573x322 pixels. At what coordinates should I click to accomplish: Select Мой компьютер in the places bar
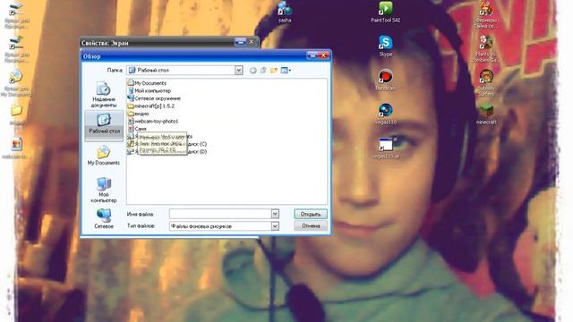[104, 190]
